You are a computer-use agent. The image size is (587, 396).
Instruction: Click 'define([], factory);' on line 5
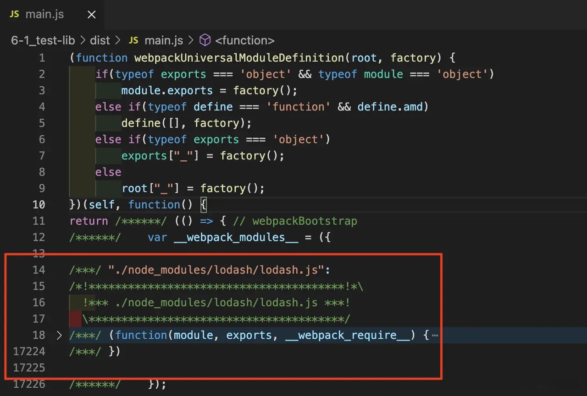tap(187, 123)
